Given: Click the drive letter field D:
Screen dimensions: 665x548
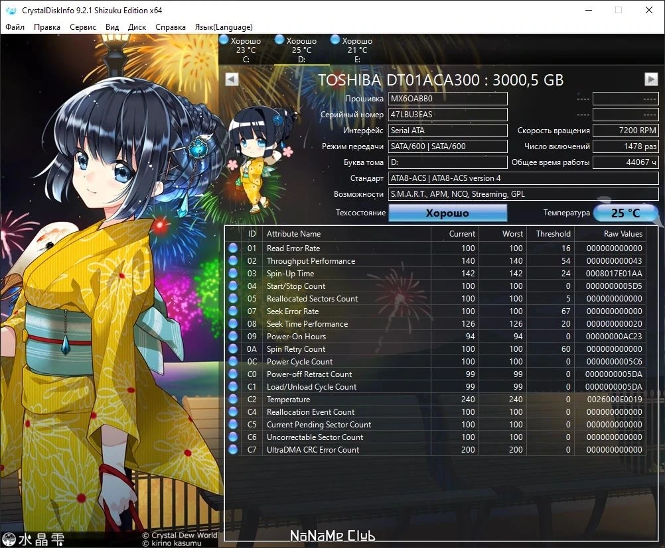Looking at the screenshot, I should pos(448,162).
